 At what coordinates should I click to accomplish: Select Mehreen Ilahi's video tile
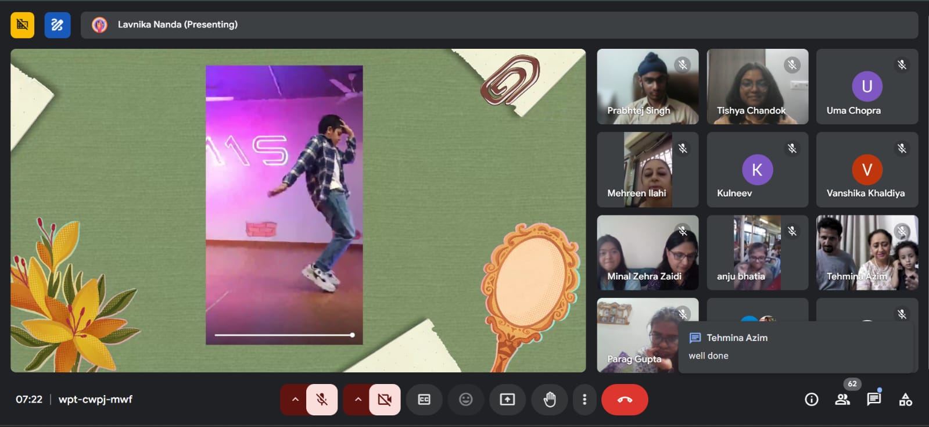pyautogui.click(x=648, y=170)
